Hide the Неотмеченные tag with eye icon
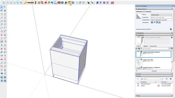 point(138,84)
